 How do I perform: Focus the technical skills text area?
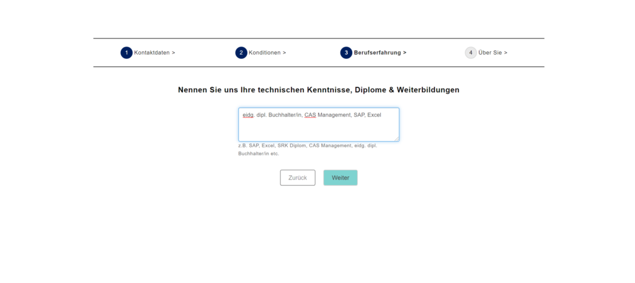[x=319, y=124]
